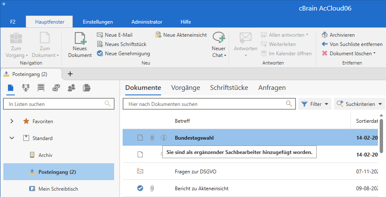Screen dimensions: 386x197
Task: Add a new tab with plus button
Action: pyautogui.click(x=70, y=74)
